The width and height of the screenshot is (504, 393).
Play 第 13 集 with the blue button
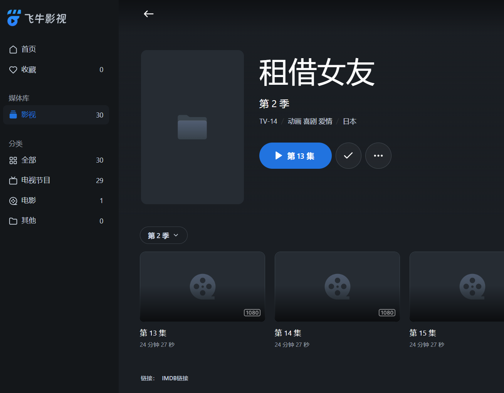(296, 156)
